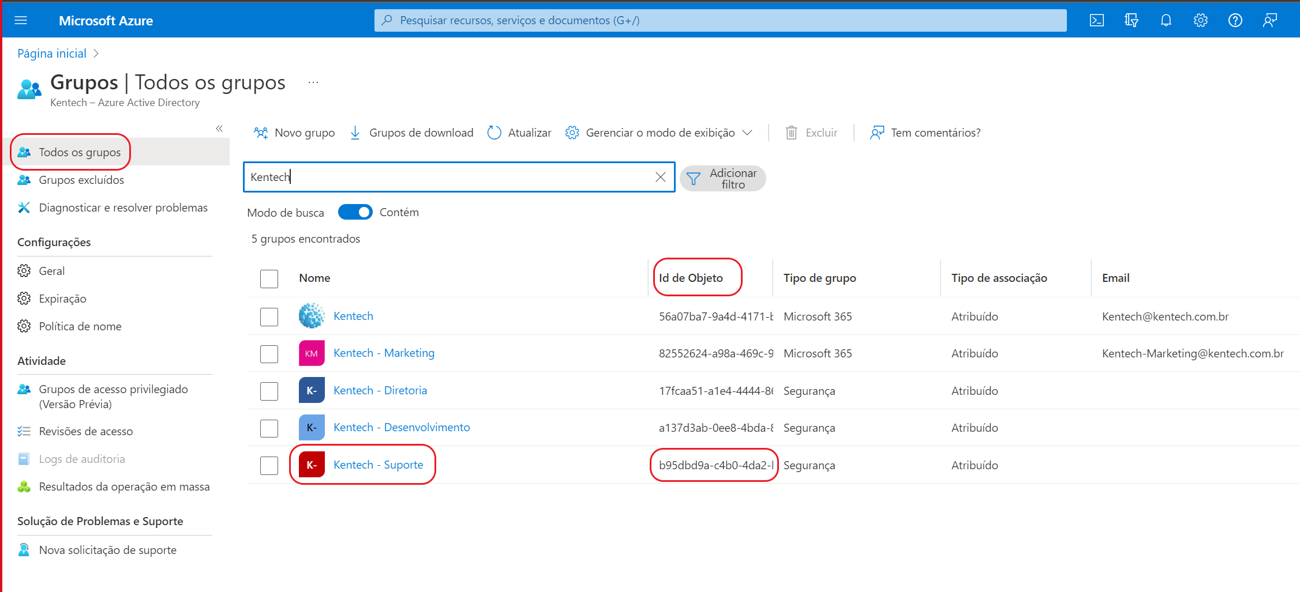This screenshot has height=592, width=1300.
Task: Click the red K- avatar of Suporte
Action: (312, 465)
